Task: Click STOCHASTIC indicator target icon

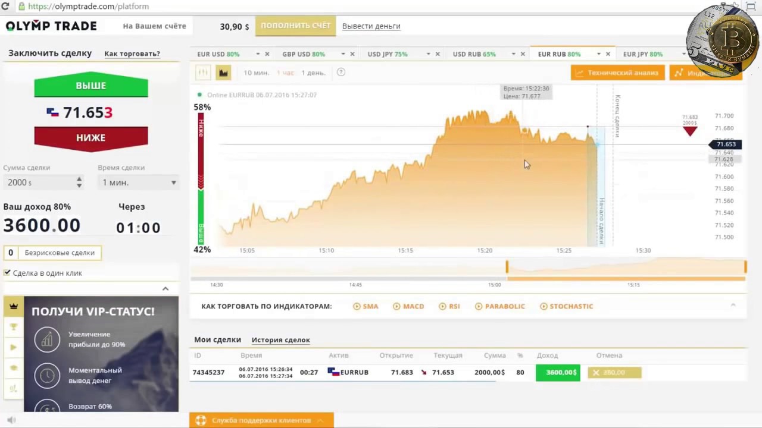Action: [544, 306]
